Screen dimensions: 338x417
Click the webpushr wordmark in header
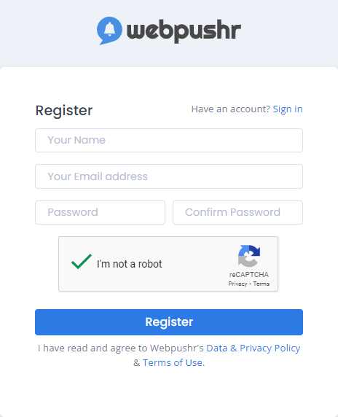click(x=184, y=31)
